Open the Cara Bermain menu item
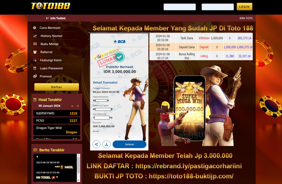Viewport: 282px width, 184px height. pyautogui.click(x=50, y=28)
